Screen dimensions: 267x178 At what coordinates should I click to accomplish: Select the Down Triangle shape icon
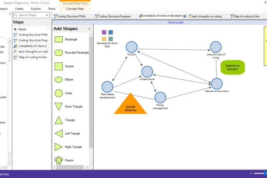click(x=59, y=107)
